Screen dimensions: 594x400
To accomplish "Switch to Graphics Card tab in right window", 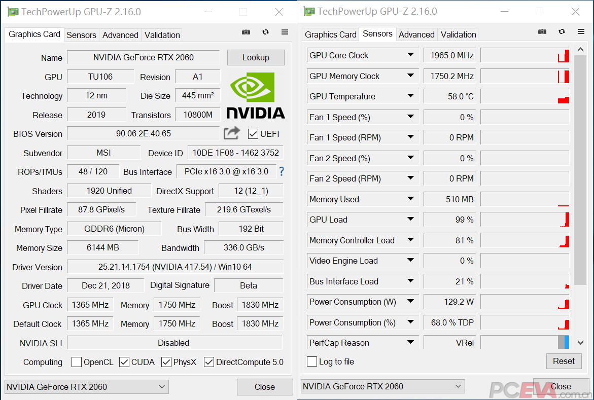I will [x=331, y=35].
